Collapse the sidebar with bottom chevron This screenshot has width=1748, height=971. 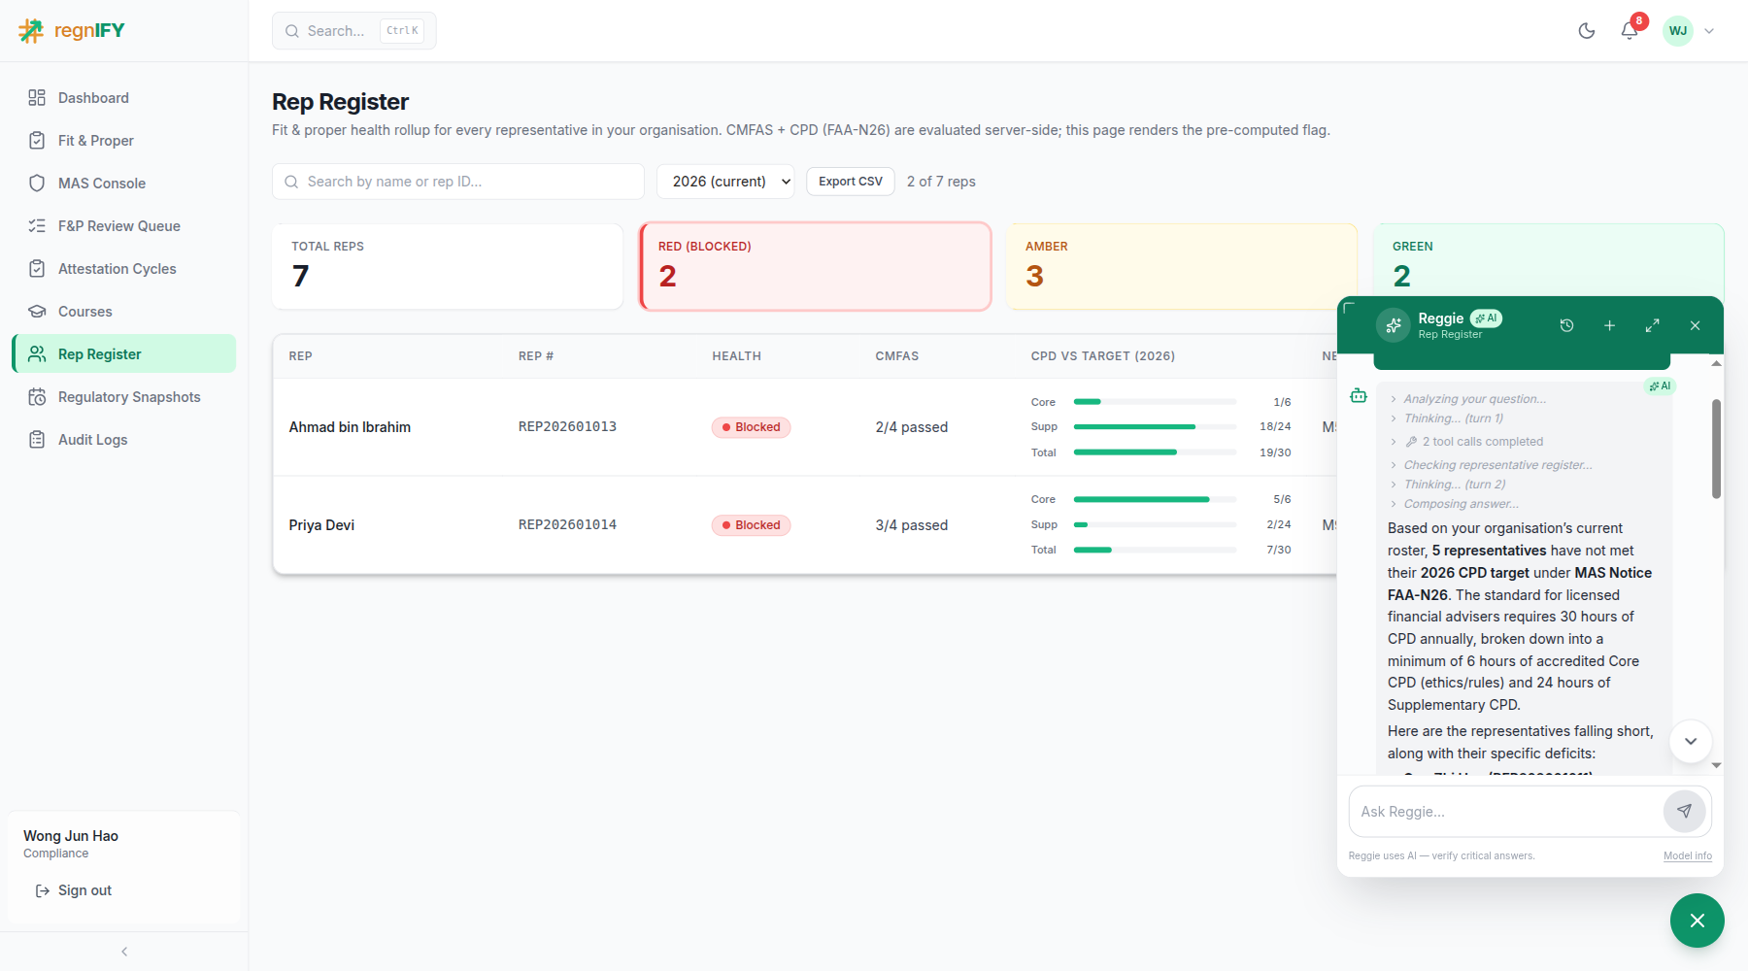click(x=124, y=952)
